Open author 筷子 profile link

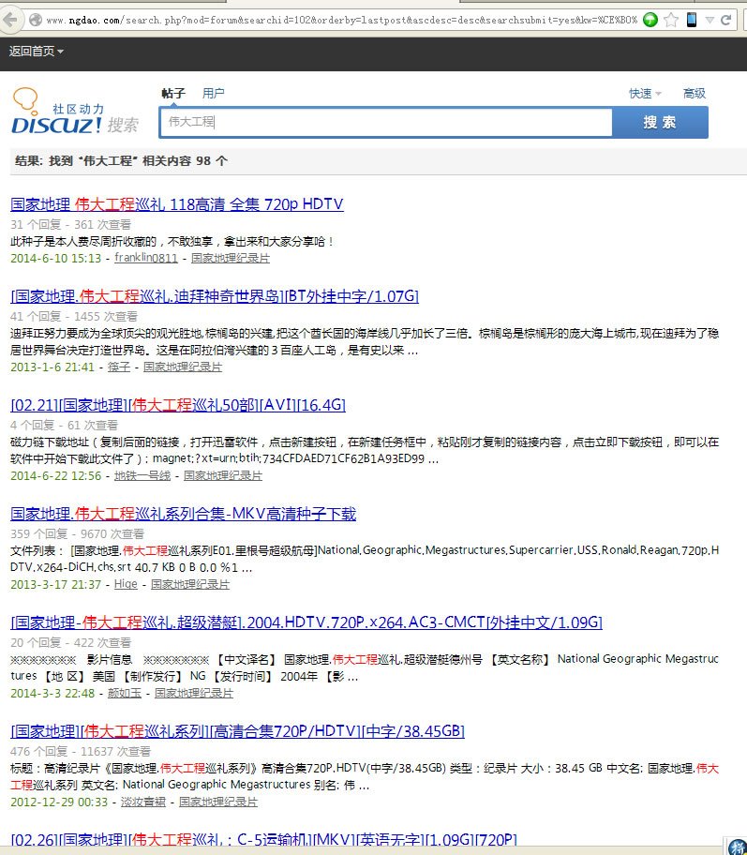pos(119,367)
